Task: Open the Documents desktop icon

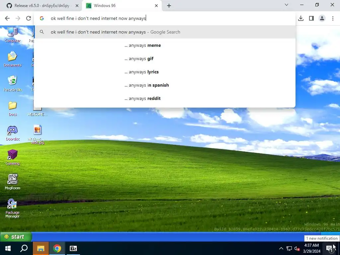Action: click(x=13, y=59)
